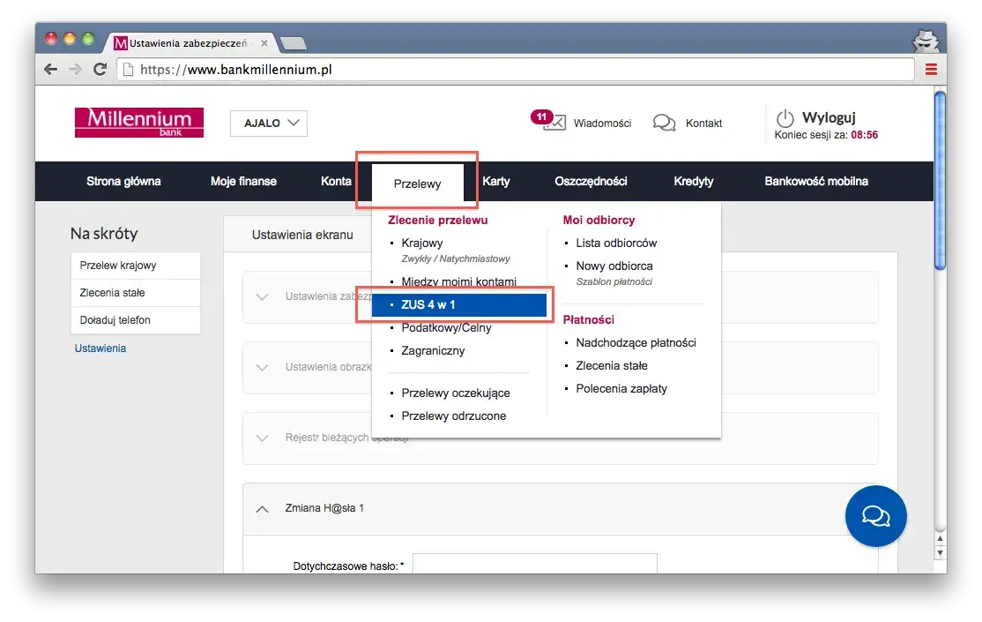This screenshot has width=982, height=622.
Task: Collapse the Zmiana H@sła 1 section
Action: (262, 508)
